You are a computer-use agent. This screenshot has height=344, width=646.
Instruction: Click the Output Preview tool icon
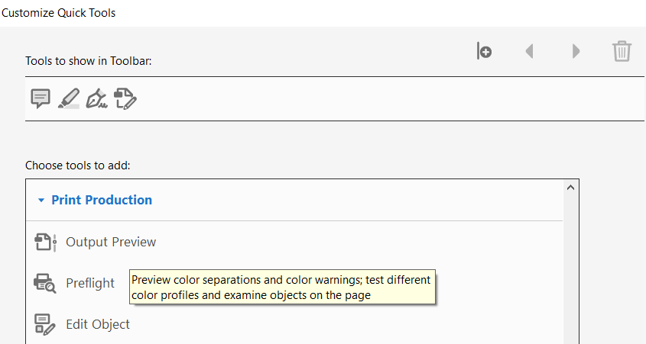[x=45, y=242]
